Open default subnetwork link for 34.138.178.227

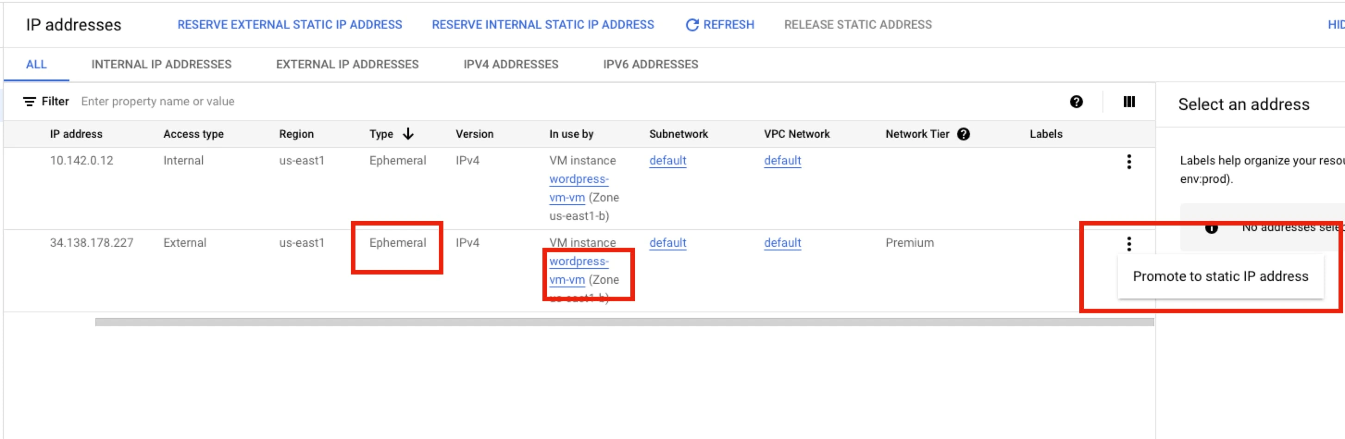click(x=667, y=243)
